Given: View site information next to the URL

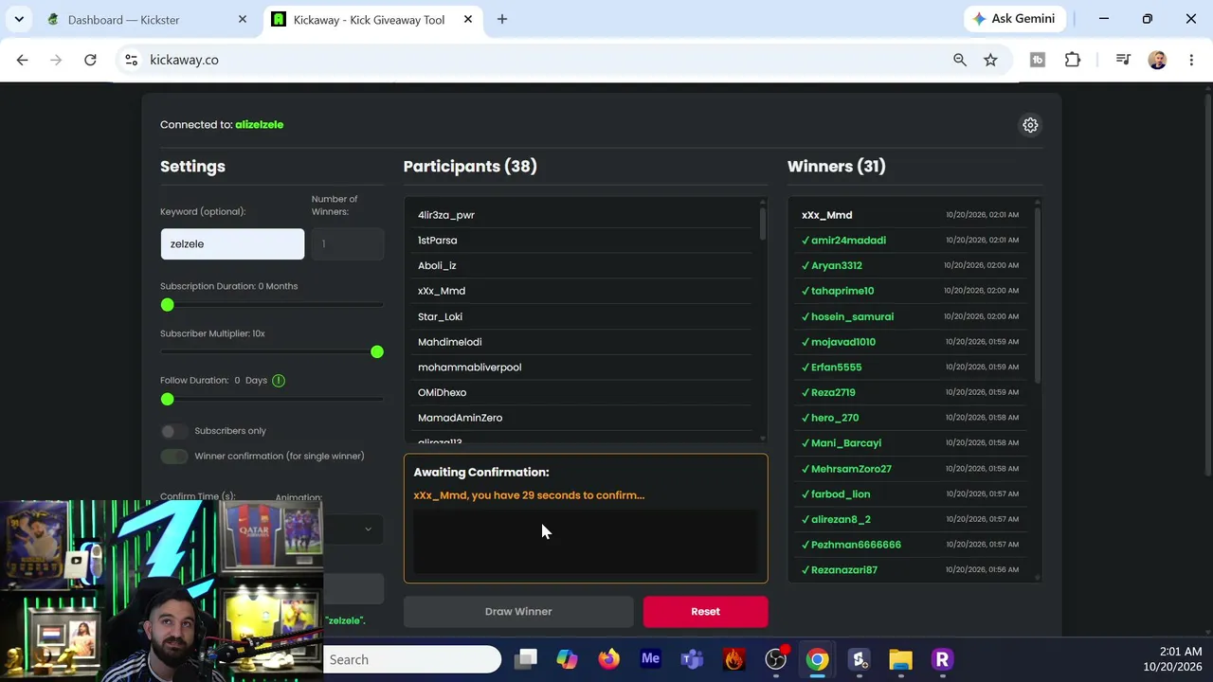Looking at the screenshot, I should (x=132, y=60).
